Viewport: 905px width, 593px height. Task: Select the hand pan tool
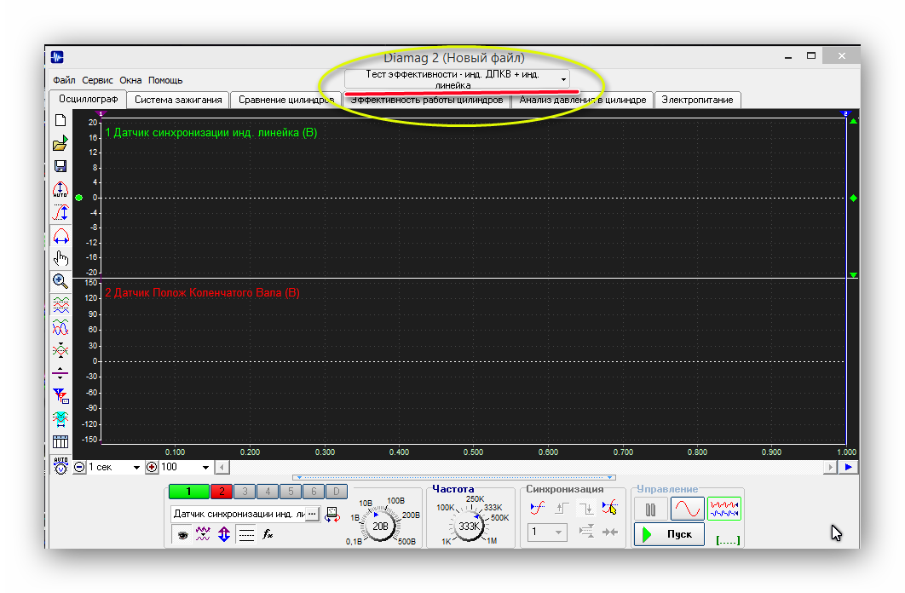tap(61, 259)
